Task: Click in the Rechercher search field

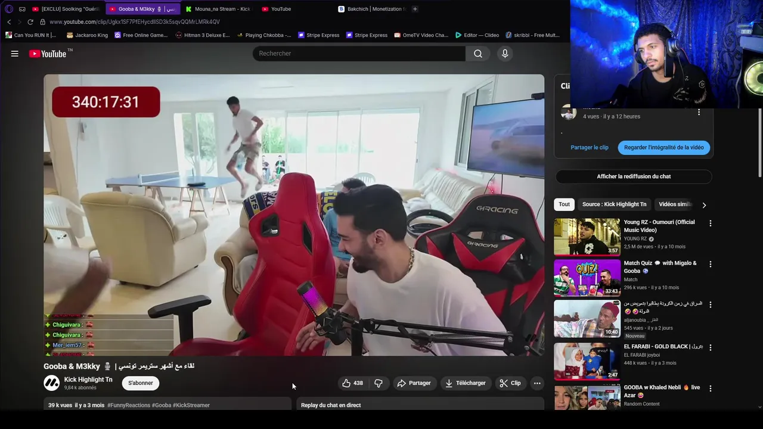Action: (359, 54)
